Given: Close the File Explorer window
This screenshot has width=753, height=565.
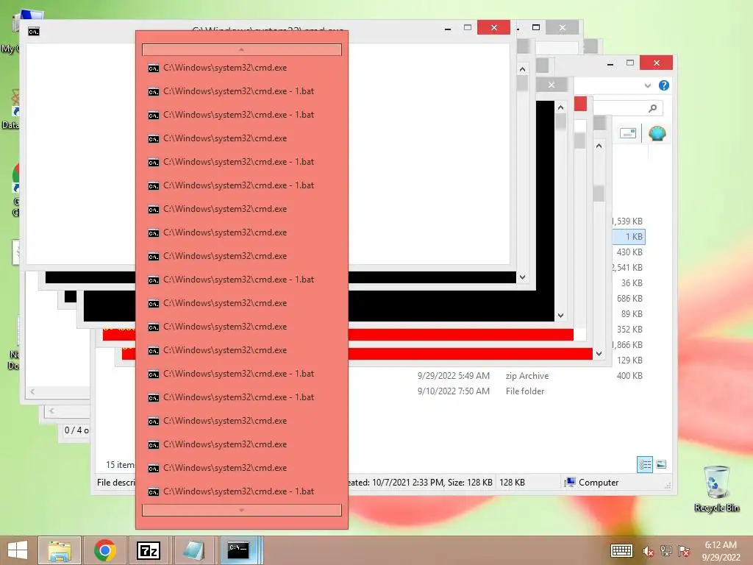Looking at the screenshot, I should pos(656,63).
